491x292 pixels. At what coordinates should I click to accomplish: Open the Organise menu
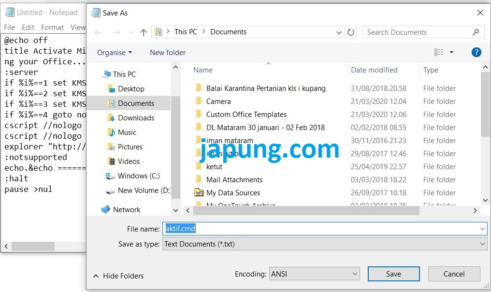tap(115, 53)
